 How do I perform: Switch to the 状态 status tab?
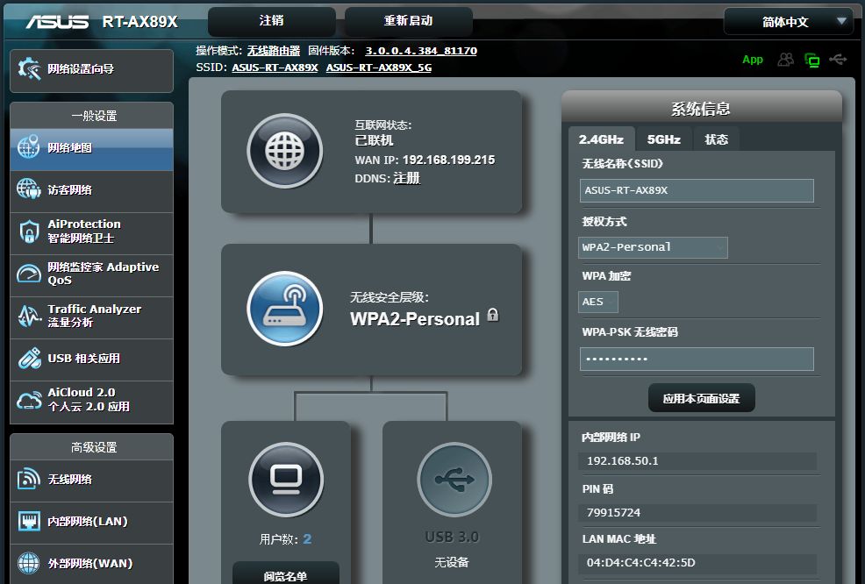pos(716,139)
